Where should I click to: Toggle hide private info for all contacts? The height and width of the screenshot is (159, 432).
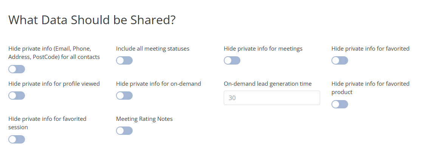pyautogui.click(x=17, y=69)
